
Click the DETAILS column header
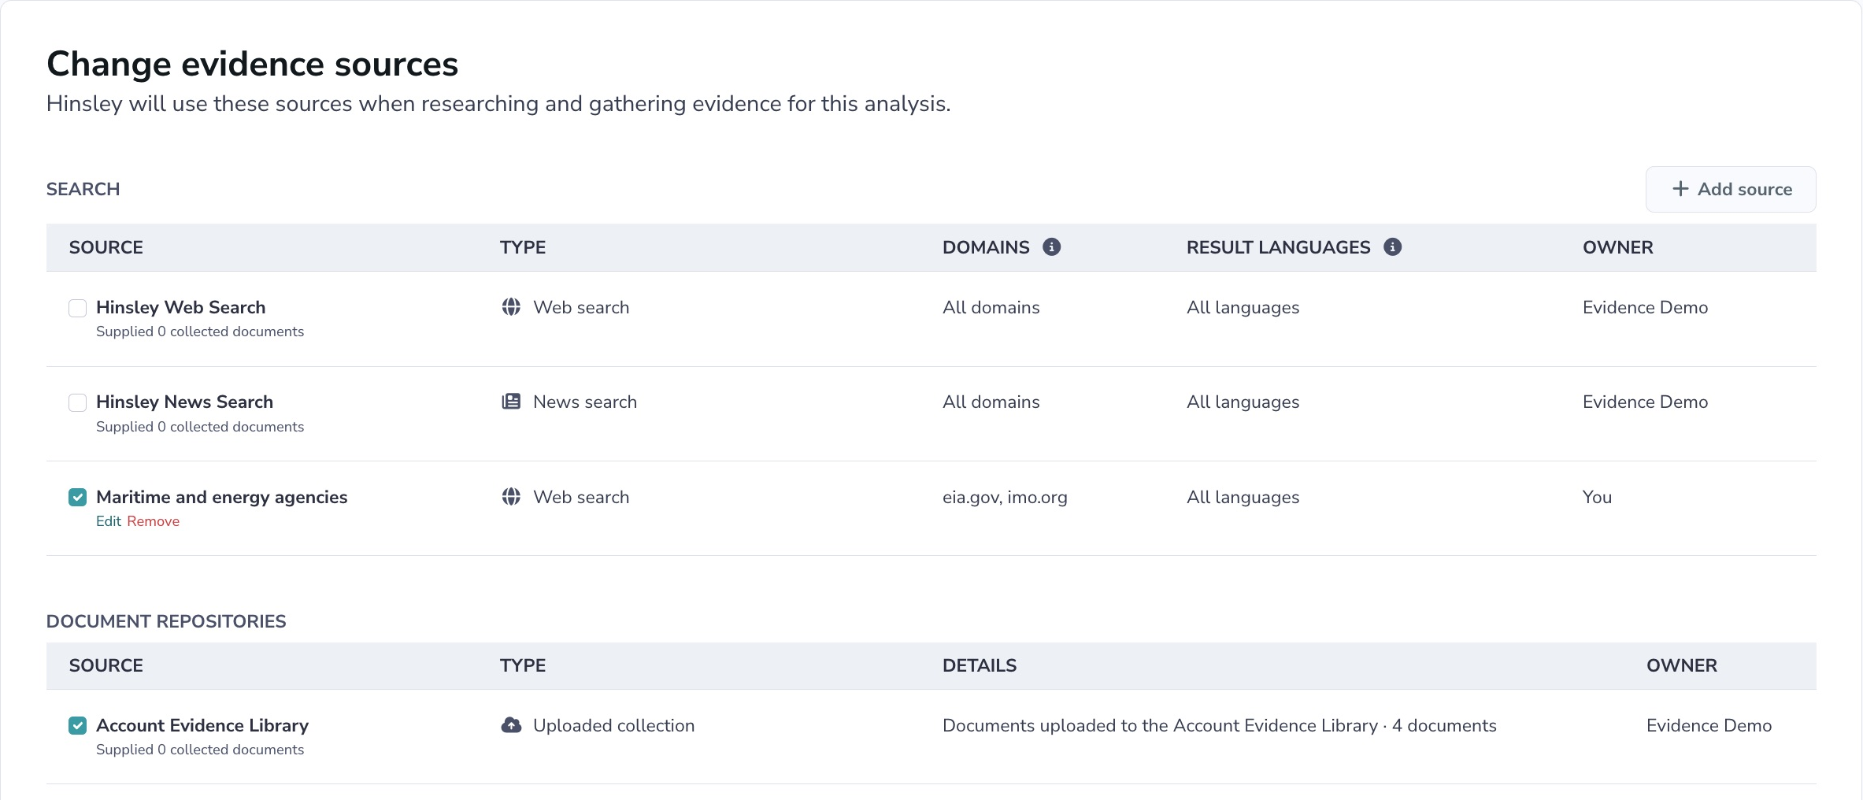[980, 665]
